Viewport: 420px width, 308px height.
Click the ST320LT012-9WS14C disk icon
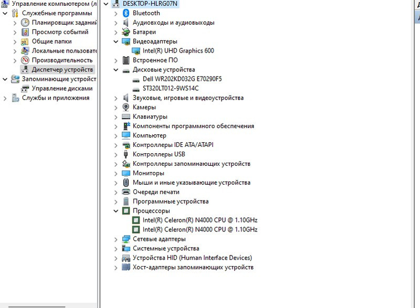136,89
